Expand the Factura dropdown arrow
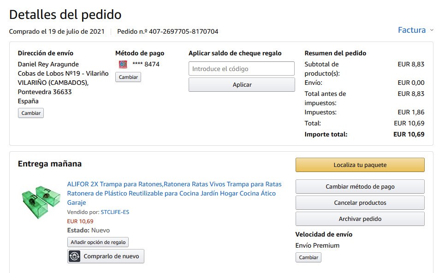 click(x=432, y=30)
